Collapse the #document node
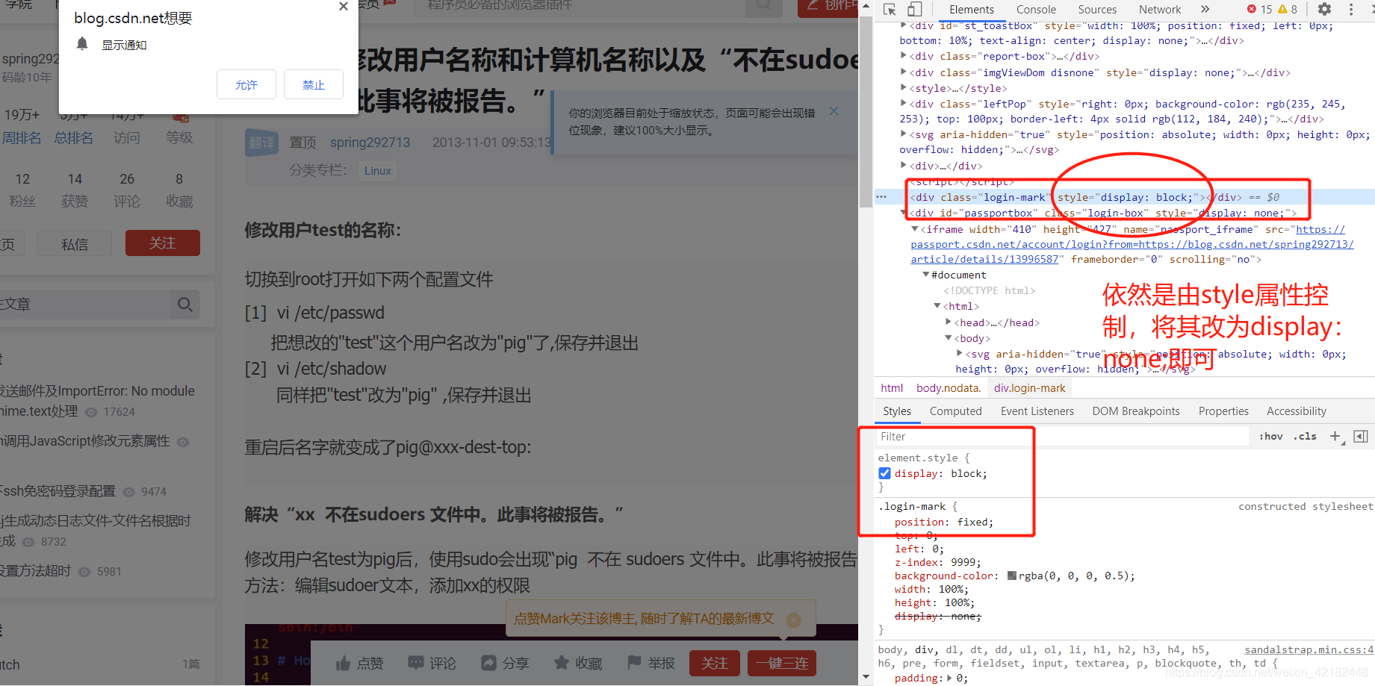Screen dimensions: 1375x686 [926, 275]
